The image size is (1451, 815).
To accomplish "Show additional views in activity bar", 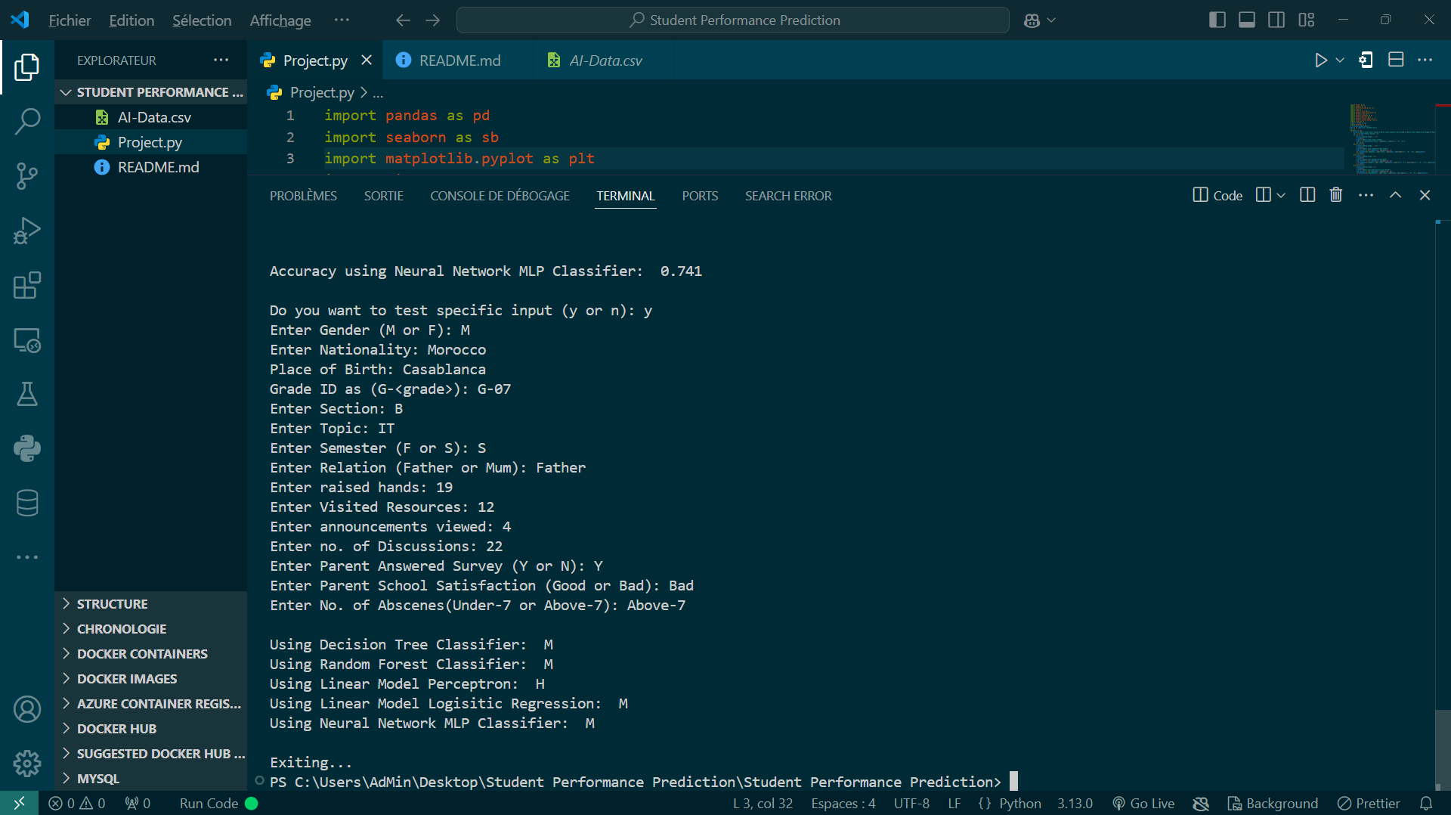I will coord(27,557).
